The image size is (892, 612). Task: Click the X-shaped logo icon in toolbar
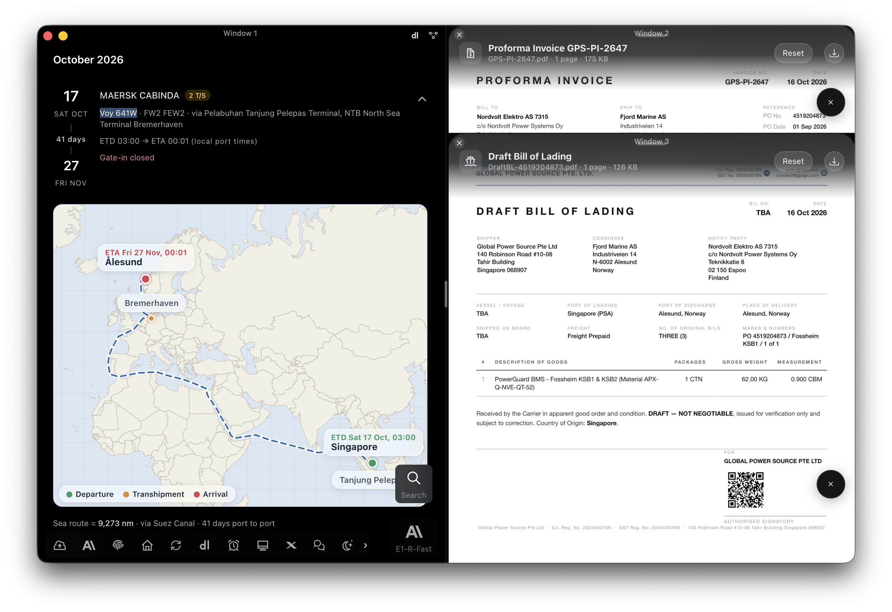point(291,545)
